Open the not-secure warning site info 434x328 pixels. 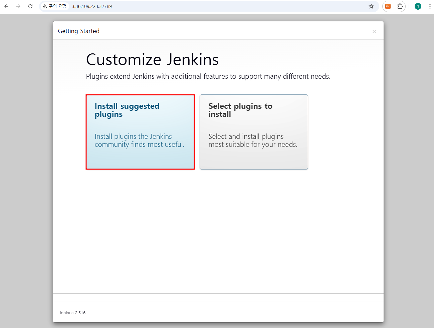54,6
